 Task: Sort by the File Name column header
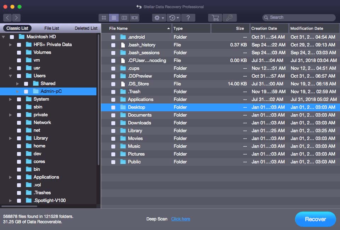click(x=136, y=28)
